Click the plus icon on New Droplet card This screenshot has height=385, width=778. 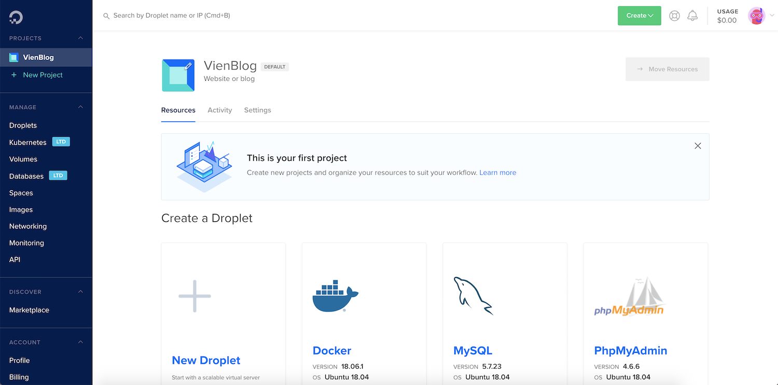(x=195, y=296)
